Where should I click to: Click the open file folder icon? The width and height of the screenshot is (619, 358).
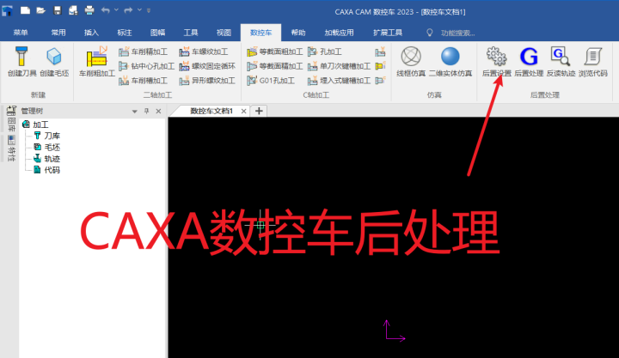pyautogui.click(x=41, y=10)
